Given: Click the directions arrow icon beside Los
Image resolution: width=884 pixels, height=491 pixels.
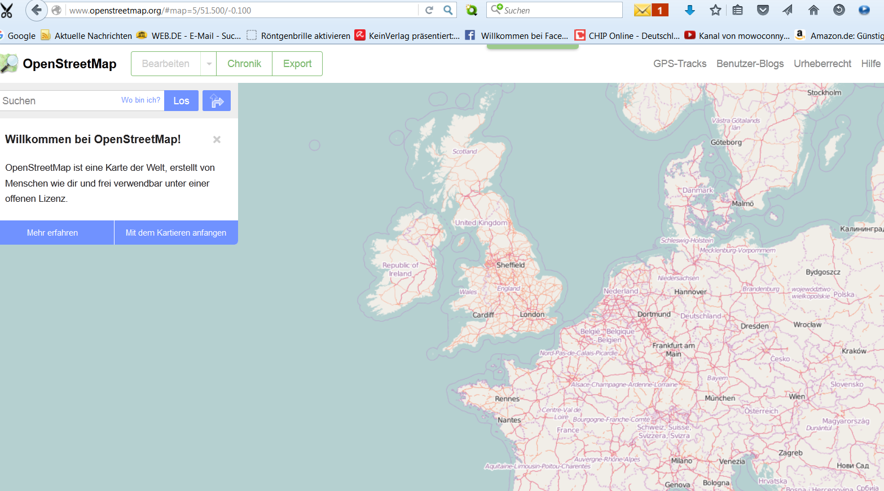Looking at the screenshot, I should point(217,101).
